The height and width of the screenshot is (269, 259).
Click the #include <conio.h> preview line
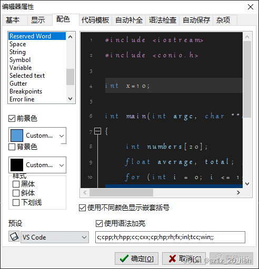(152, 55)
